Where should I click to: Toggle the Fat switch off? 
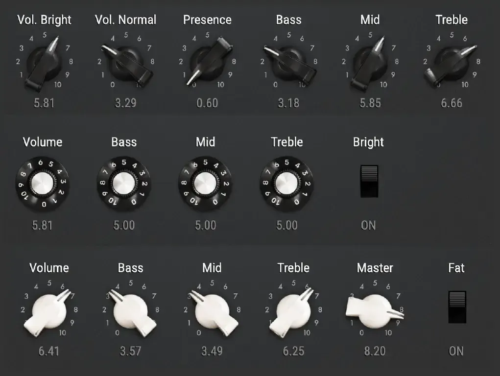(x=456, y=307)
